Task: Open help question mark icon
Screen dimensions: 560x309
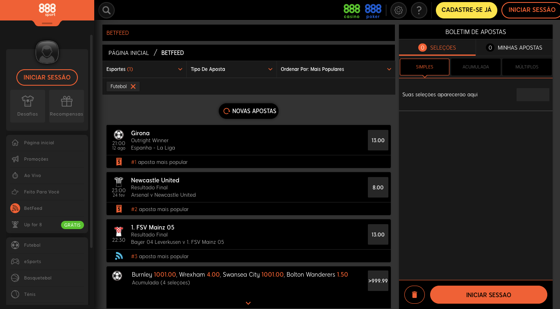Action: click(x=419, y=10)
